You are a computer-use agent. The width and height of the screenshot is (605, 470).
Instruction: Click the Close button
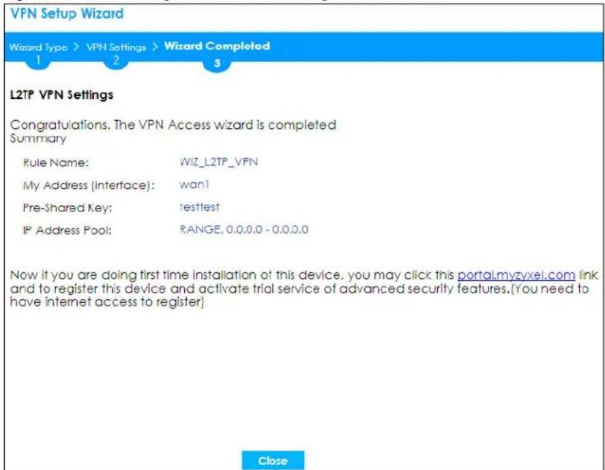point(273,460)
